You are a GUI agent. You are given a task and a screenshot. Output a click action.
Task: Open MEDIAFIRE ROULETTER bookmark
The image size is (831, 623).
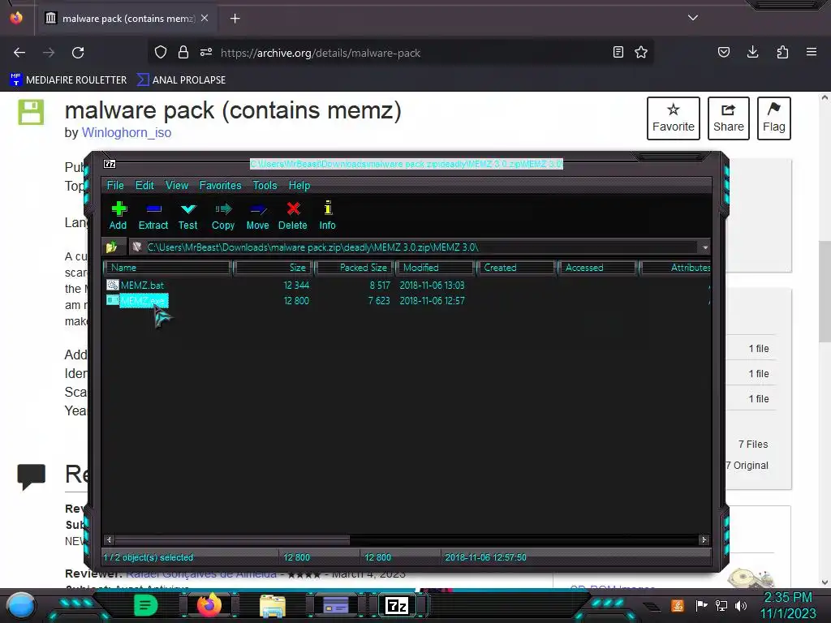[68, 80]
